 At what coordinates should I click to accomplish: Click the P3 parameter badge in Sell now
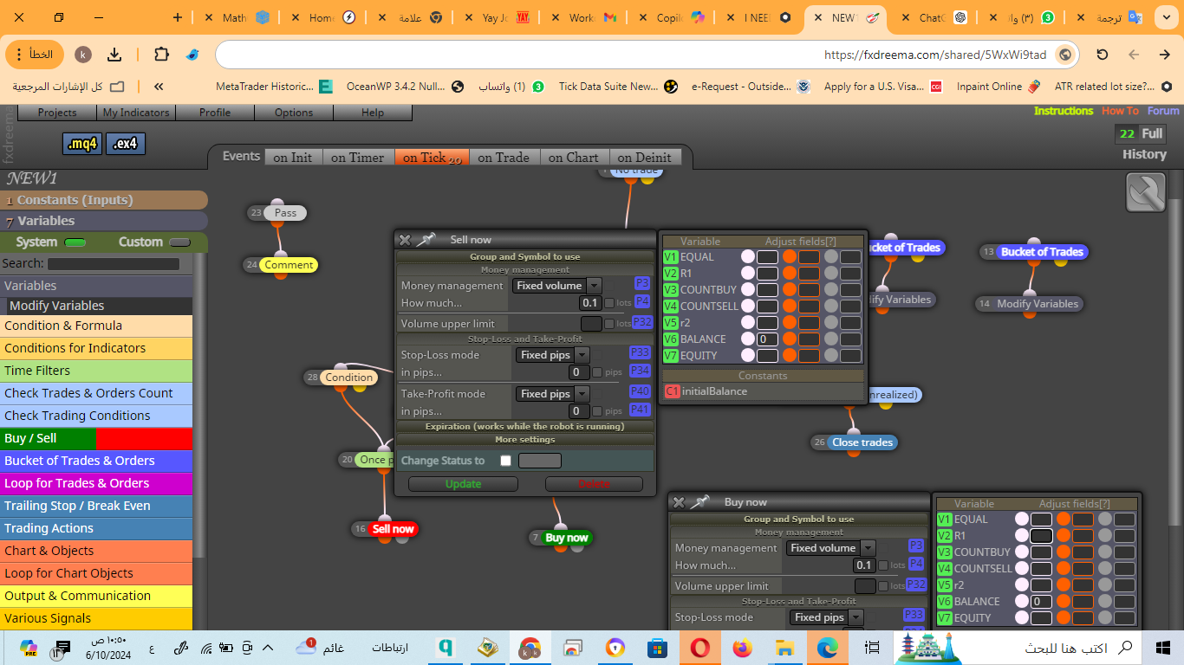point(641,283)
